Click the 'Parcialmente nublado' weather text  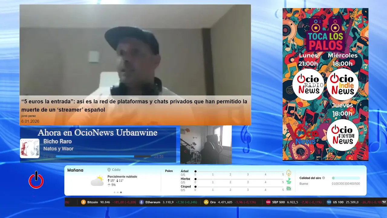click(122, 177)
